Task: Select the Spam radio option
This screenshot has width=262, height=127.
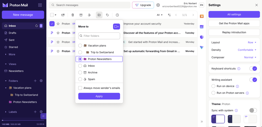Action: point(80,79)
